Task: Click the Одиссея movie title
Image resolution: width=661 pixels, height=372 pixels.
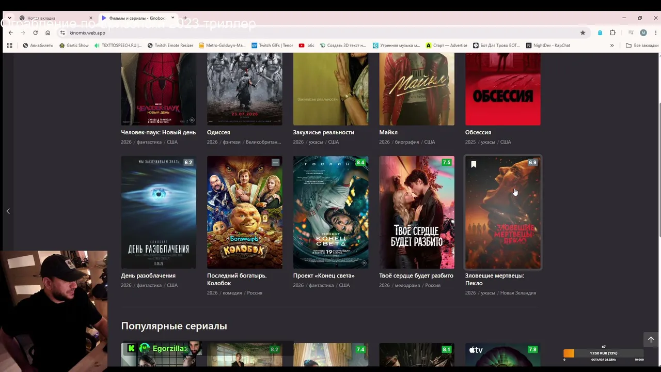Action: [218, 132]
